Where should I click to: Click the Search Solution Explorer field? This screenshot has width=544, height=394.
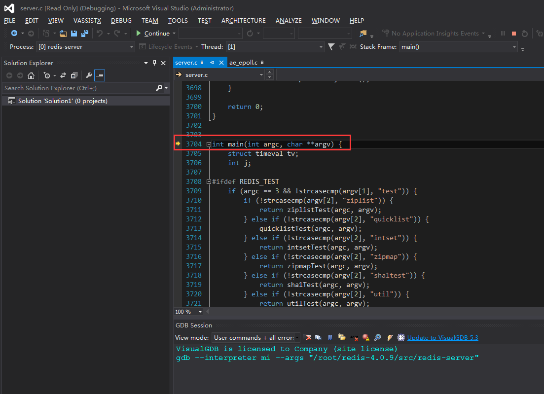(x=79, y=88)
